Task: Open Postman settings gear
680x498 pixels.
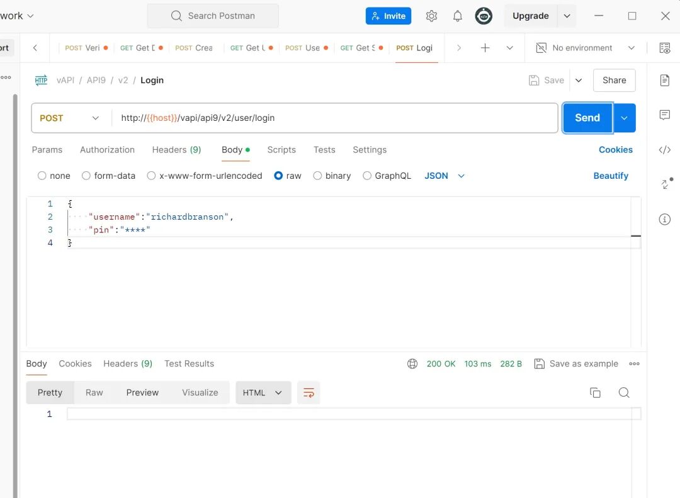Action: pyautogui.click(x=431, y=16)
